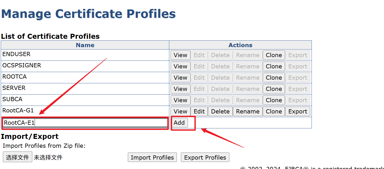The width and height of the screenshot is (384, 169).
Task: Focus the new profile name text field
Action: tap(85, 123)
